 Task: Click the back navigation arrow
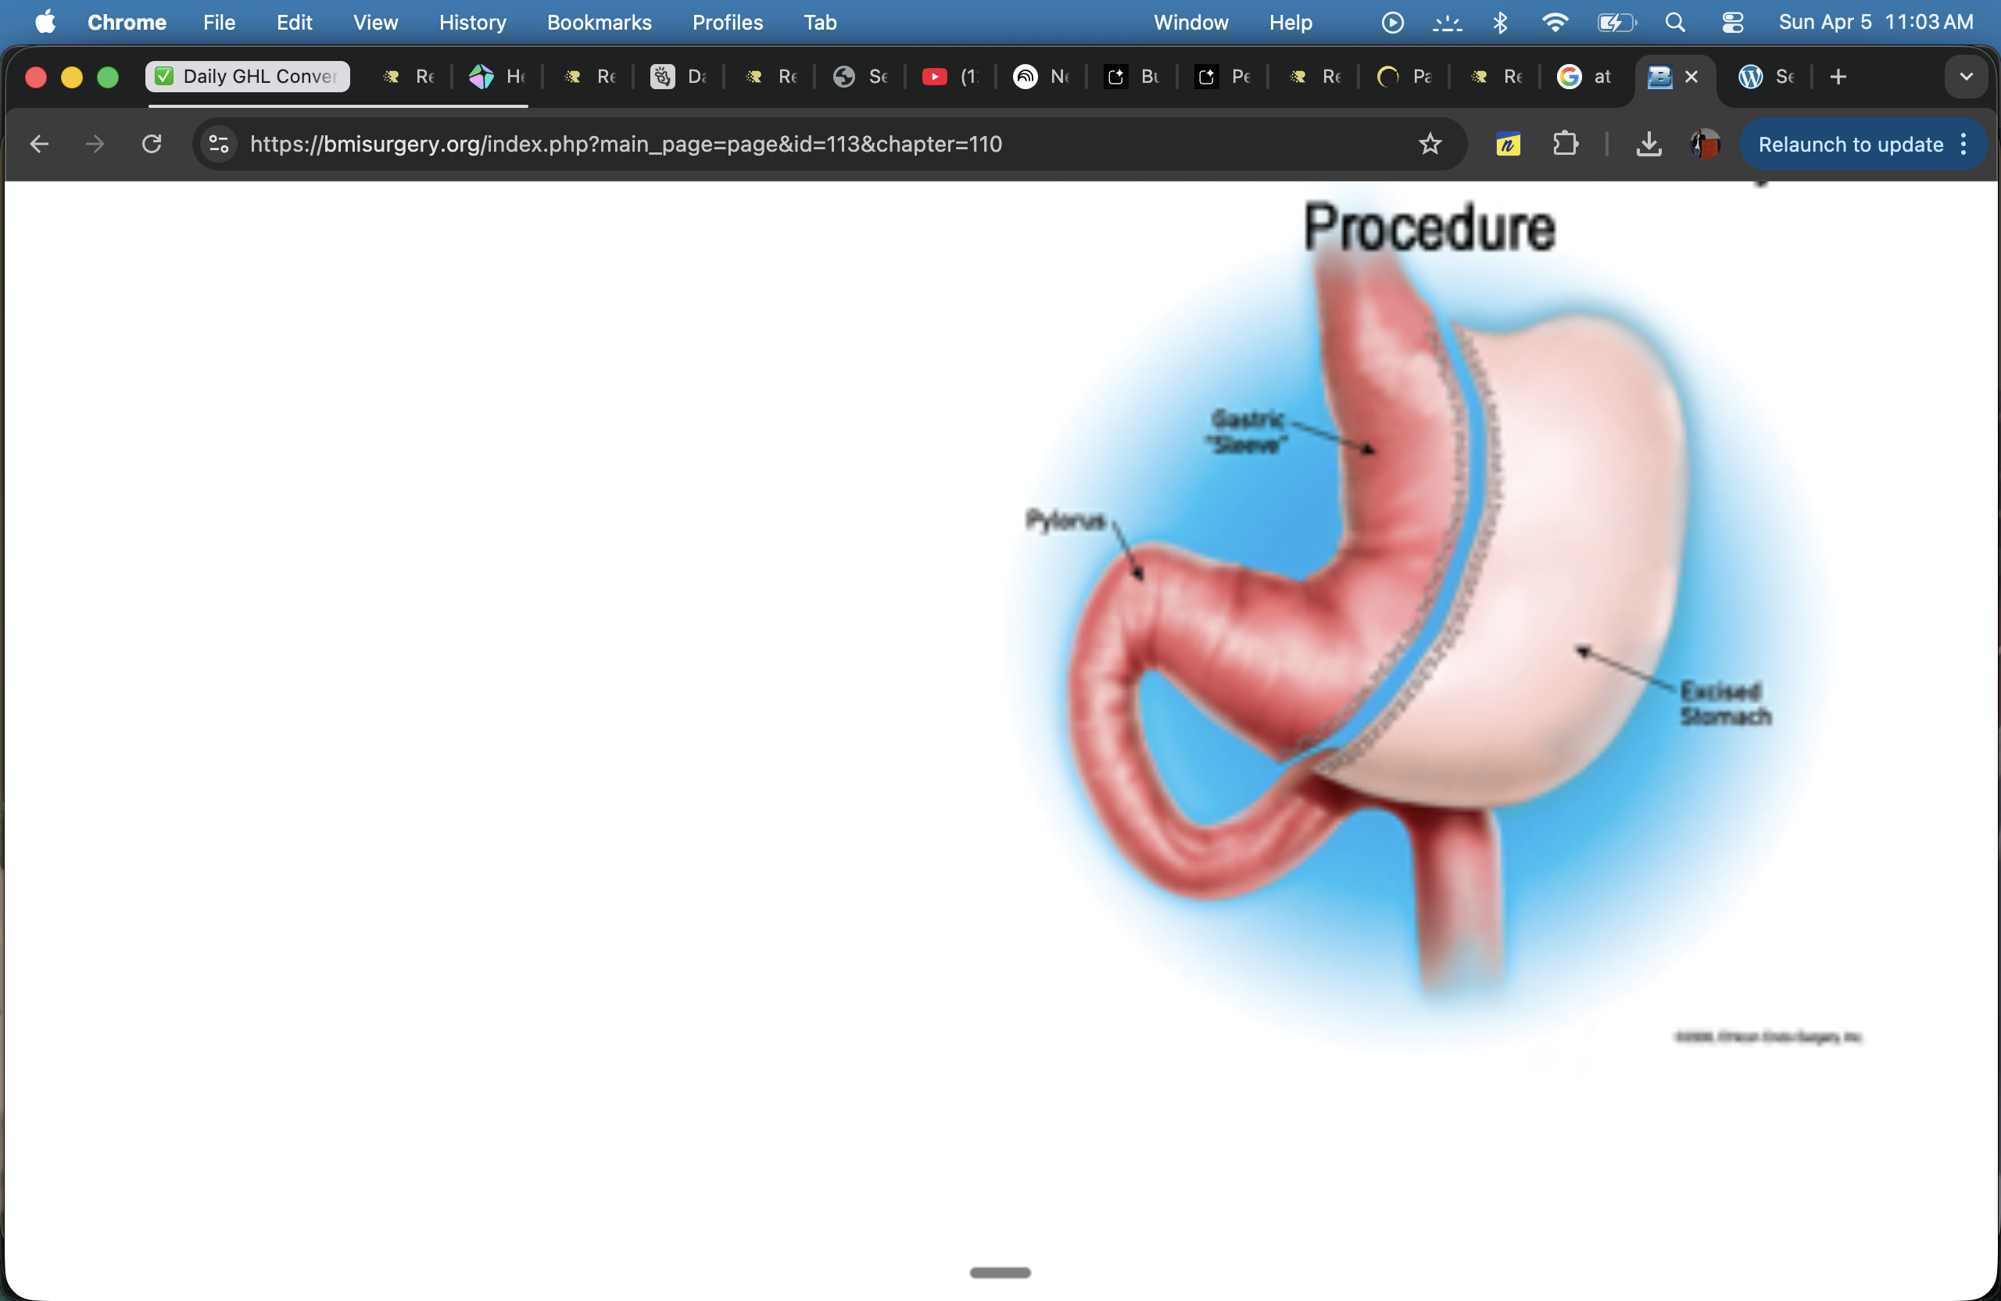(x=40, y=144)
